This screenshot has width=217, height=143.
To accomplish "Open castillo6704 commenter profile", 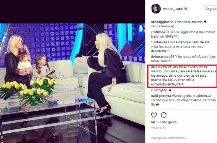I will point(160,32).
